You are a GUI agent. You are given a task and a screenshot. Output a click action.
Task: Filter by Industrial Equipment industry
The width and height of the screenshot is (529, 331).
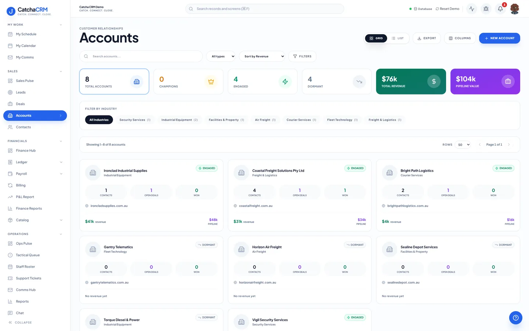tap(180, 120)
